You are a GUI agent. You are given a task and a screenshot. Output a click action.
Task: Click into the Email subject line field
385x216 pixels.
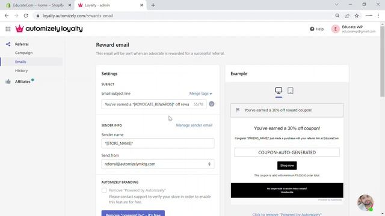coord(154,104)
